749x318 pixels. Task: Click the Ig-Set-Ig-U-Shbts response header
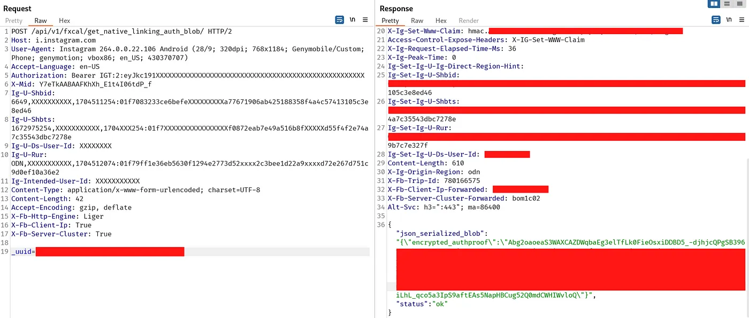[566, 110]
